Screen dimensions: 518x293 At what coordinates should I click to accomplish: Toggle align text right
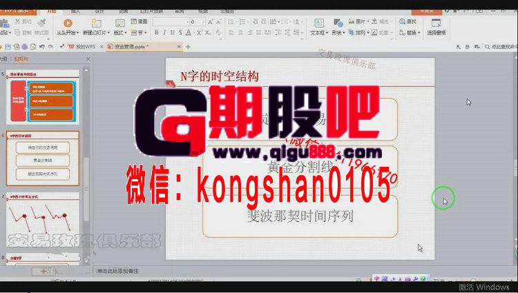coord(250,32)
